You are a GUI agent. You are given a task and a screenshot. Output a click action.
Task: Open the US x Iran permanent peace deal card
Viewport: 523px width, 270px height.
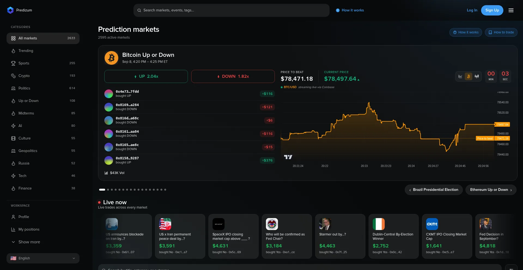coord(180,236)
